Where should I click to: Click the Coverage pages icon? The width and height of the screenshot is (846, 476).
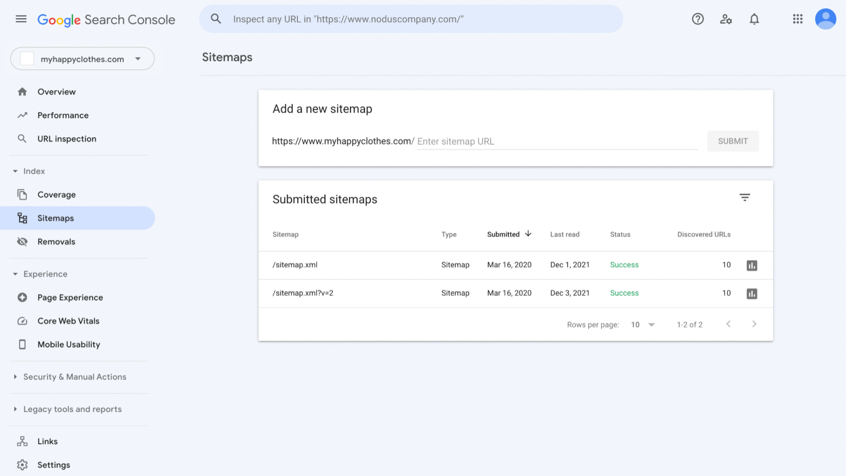pos(22,194)
